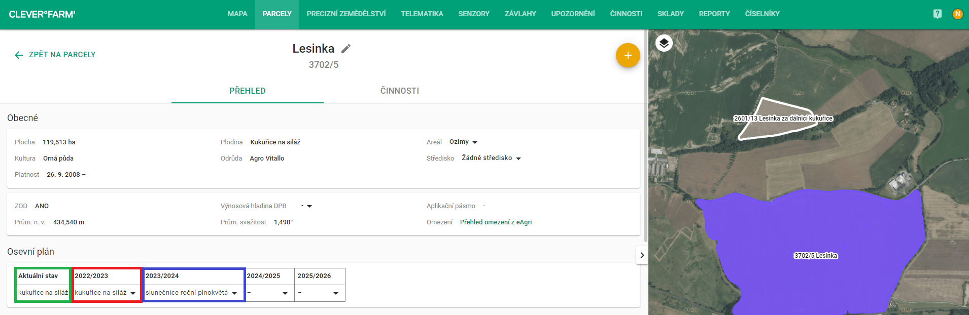This screenshot has height=315, width=969.
Task: Open the map layers switcher icon
Action: 664,43
